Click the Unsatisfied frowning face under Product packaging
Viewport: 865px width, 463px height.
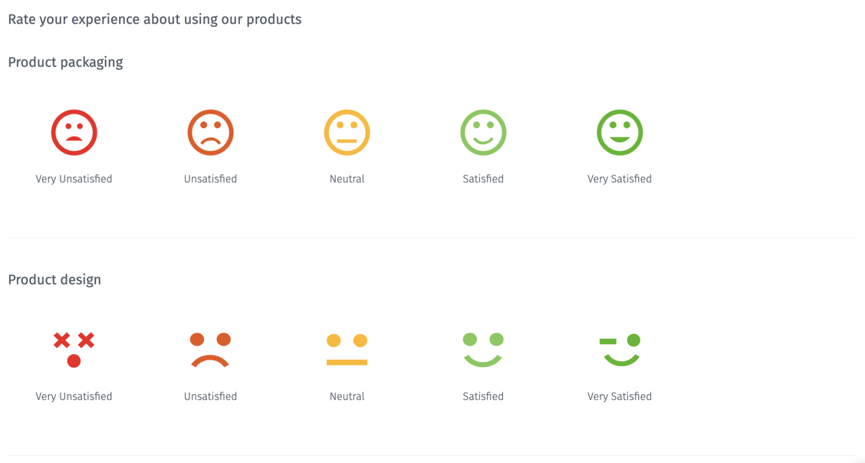tap(210, 132)
